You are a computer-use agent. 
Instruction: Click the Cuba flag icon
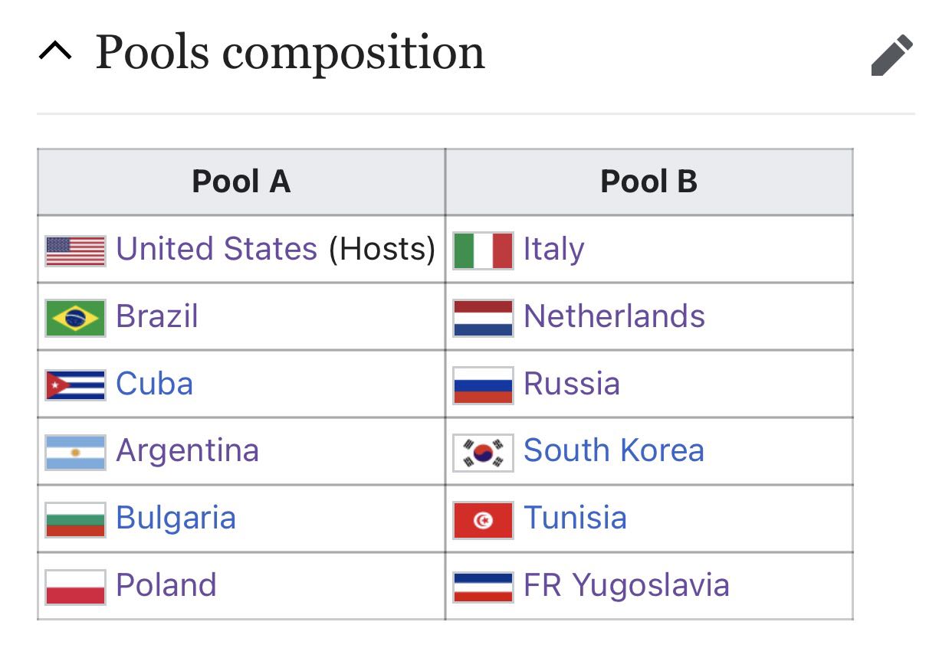[x=75, y=385]
